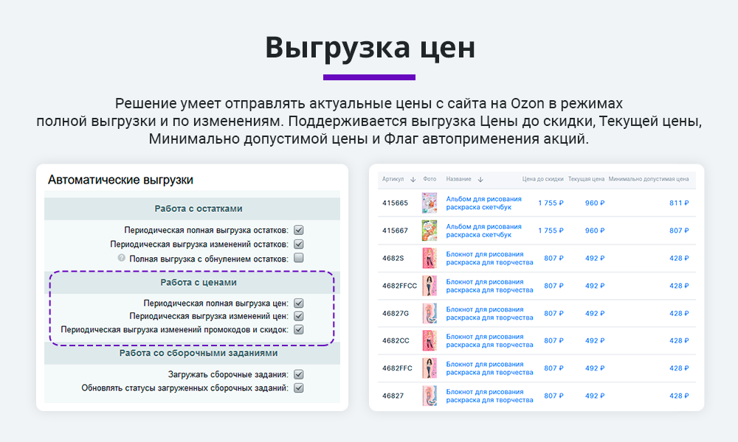Toggle выгрузка изменений промокодов и скидок checkbox
Screen dimensions: 738x442
299,330
